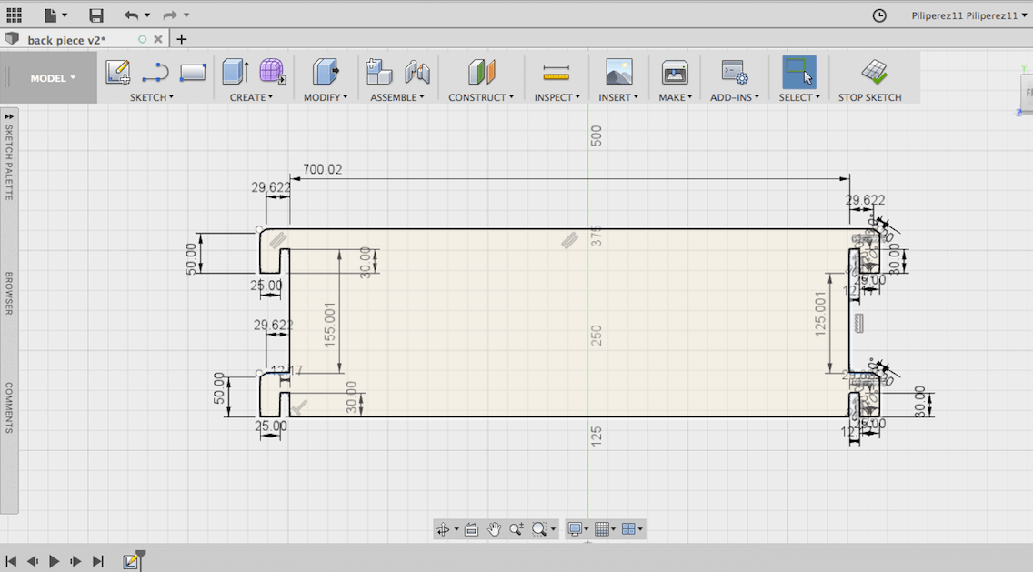Open the File menu icon
Viewport: 1033px width, 572px height.
tap(51, 15)
